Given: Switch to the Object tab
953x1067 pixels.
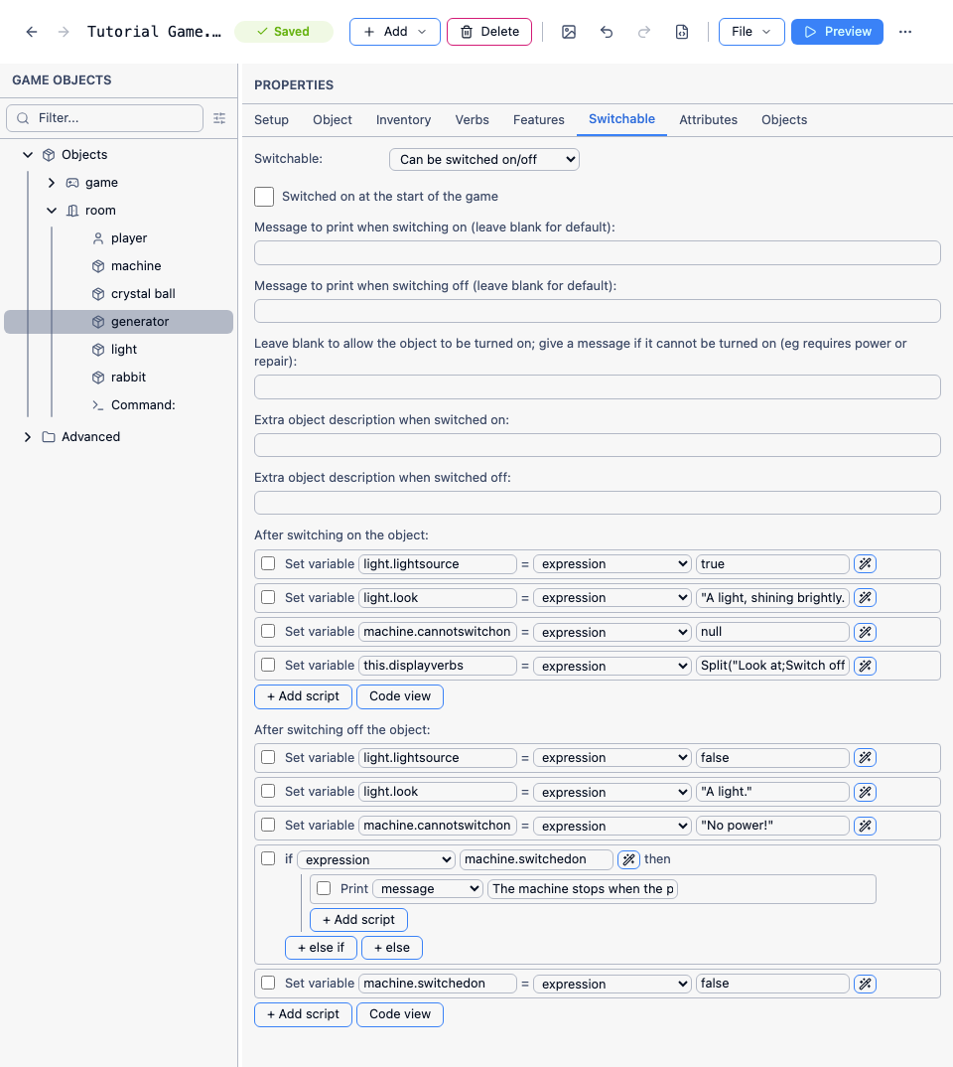Looking at the screenshot, I should [x=333, y=120].
